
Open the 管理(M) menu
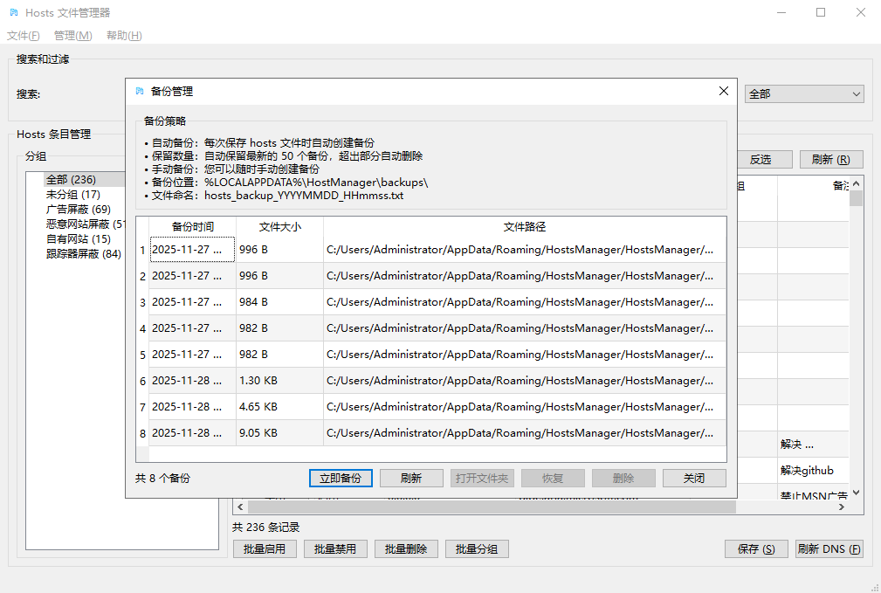[72, 36]
